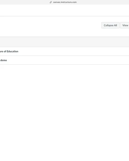Click the gray browser address bar strip
This screenshot has width=129, height=161.
(x=64, y=2)
